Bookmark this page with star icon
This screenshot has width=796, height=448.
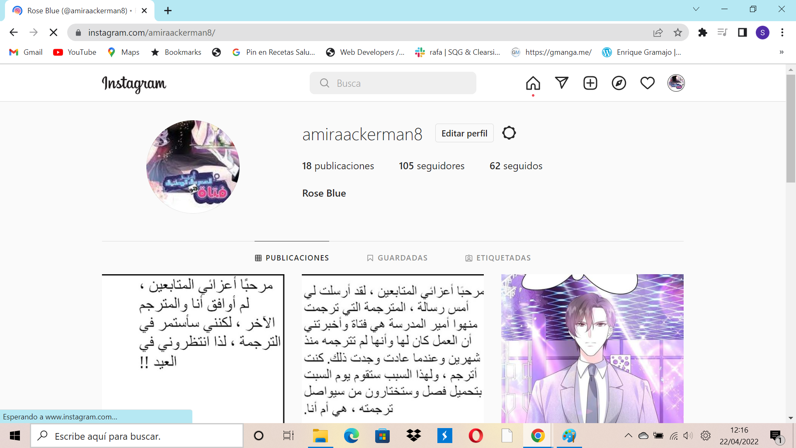click(678, 32)
